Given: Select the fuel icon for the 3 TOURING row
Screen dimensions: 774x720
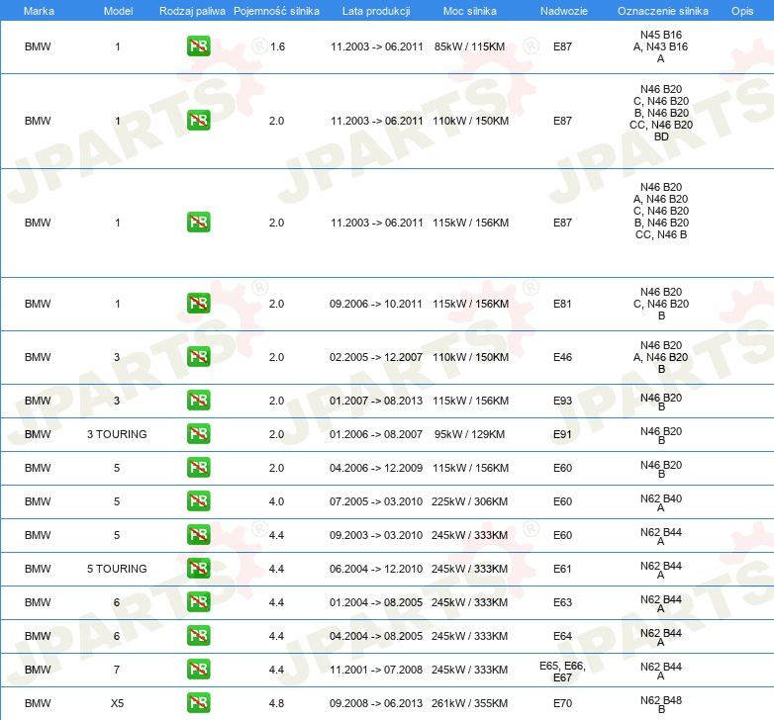Looking at the screenshot, I should 198,434.
